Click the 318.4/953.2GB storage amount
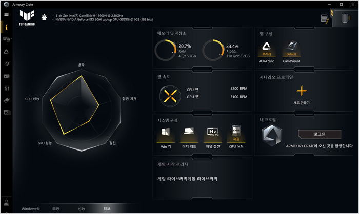Viewport: 359px width, 214px height. click(x=238, y=56)
